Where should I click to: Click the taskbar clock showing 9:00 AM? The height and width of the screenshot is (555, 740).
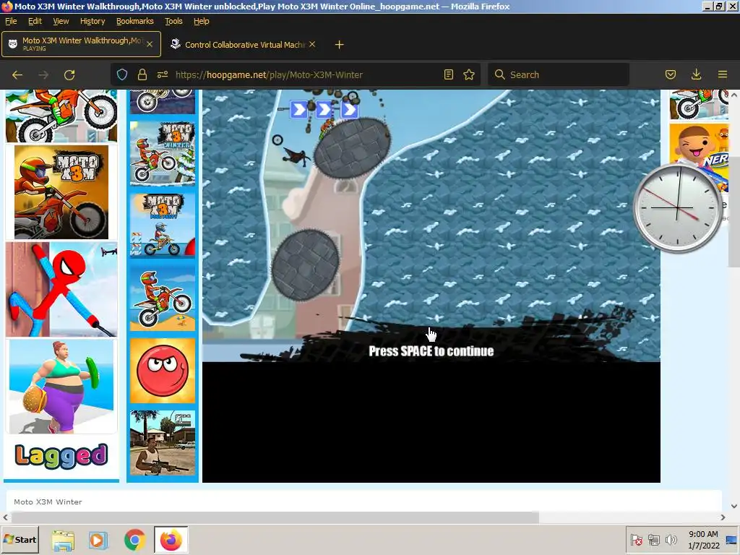click(x=703, y=540)
